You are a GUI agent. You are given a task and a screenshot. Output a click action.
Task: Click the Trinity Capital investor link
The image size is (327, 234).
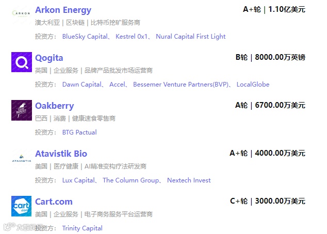[x=82, y=228]
